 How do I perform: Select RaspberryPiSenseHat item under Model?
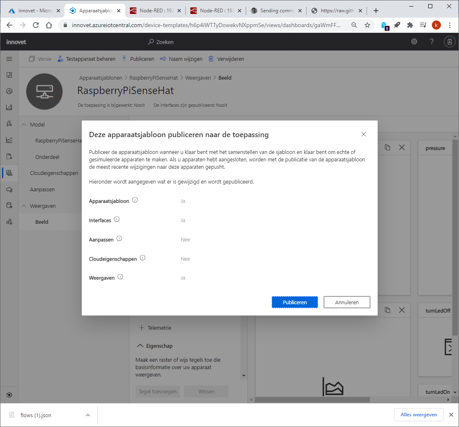coord(58,141)
